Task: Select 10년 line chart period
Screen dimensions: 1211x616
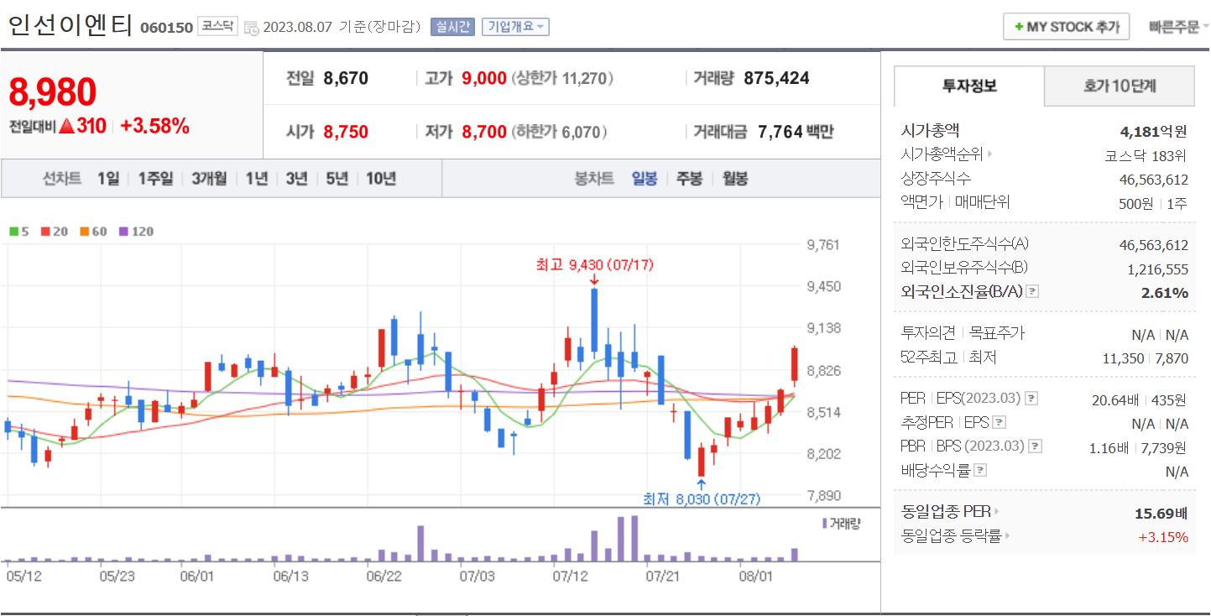Action: [381, 178]
